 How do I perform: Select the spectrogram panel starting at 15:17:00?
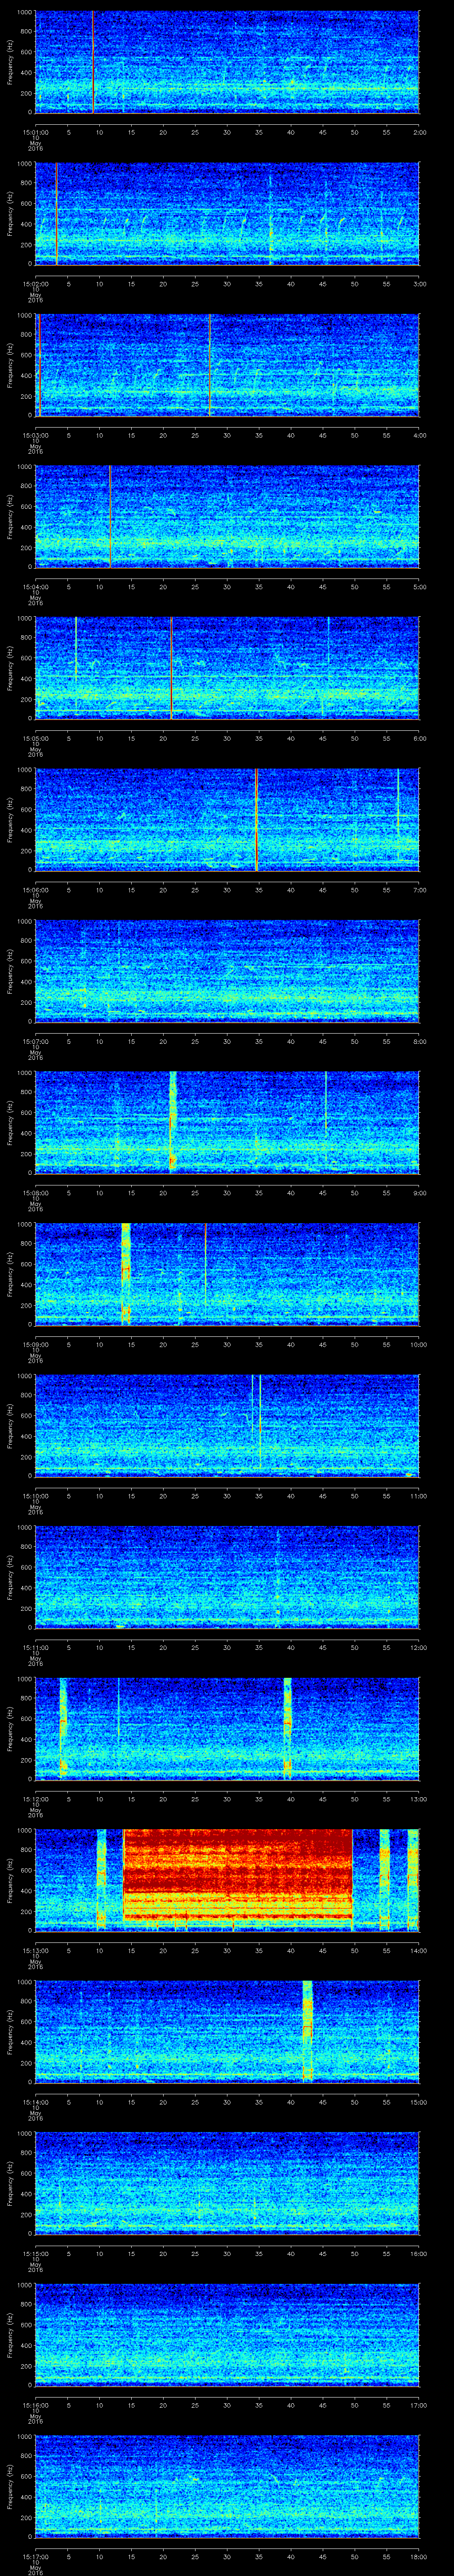coord(227,2486)
